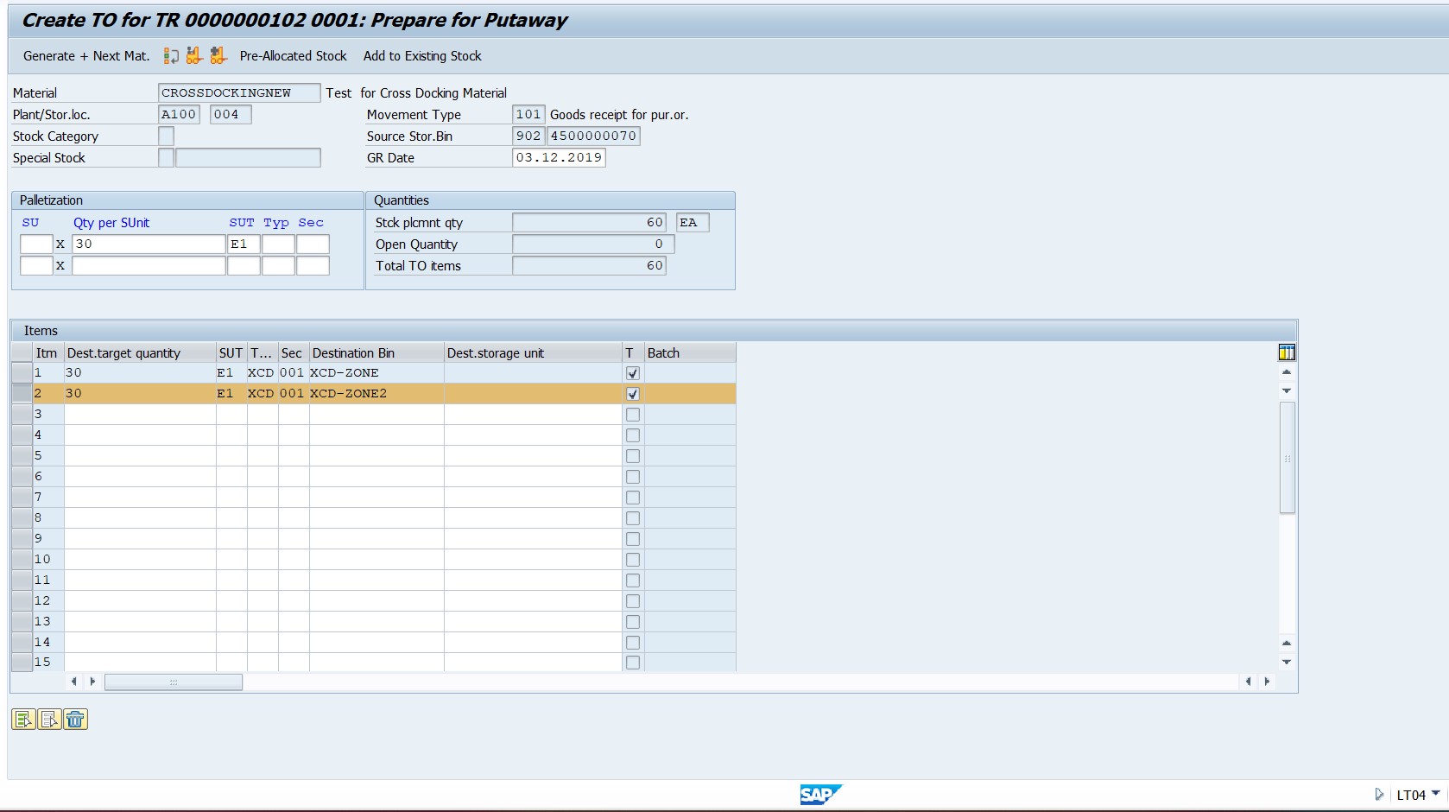Click the first SU count input field
The width and height of the screenshot is (1449, 812).
36,244
